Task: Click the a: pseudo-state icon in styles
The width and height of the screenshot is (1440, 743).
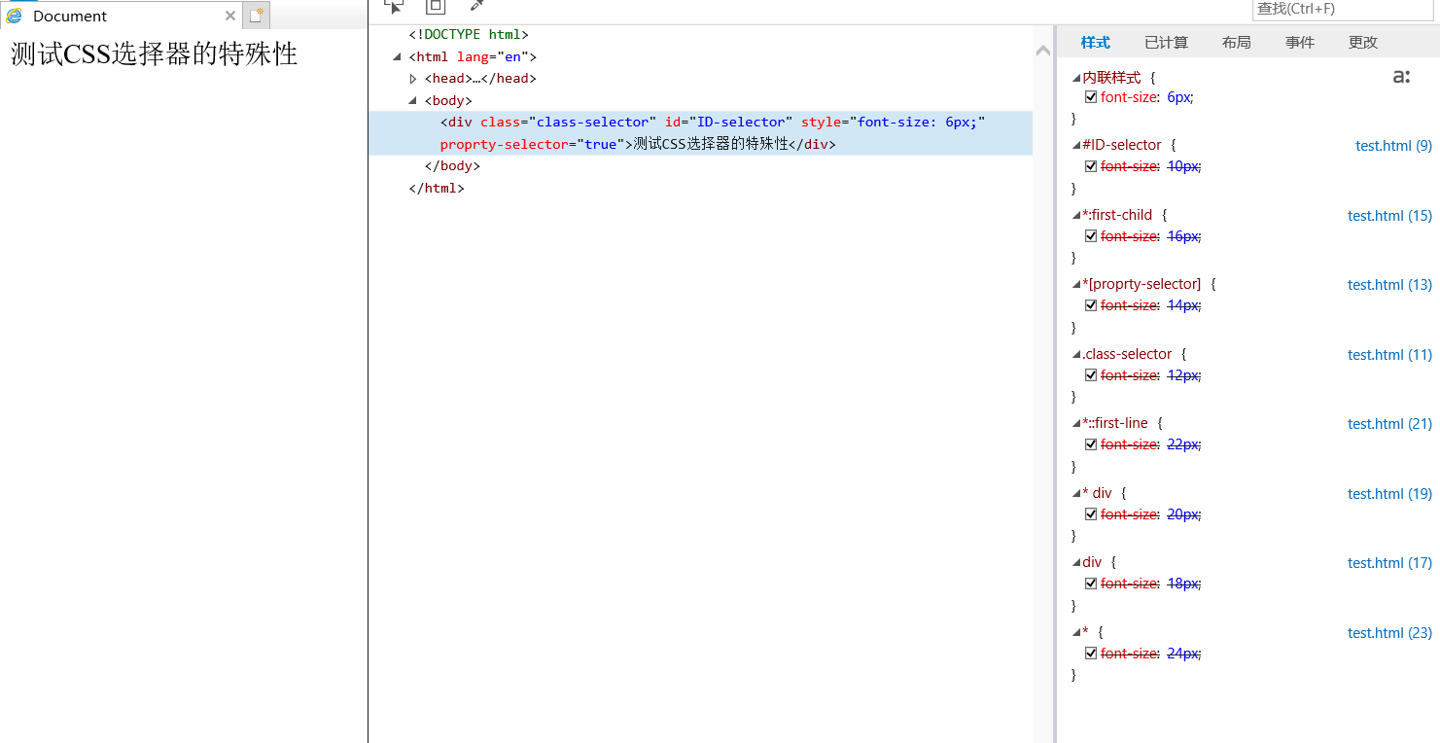Action: [1401, 77]
